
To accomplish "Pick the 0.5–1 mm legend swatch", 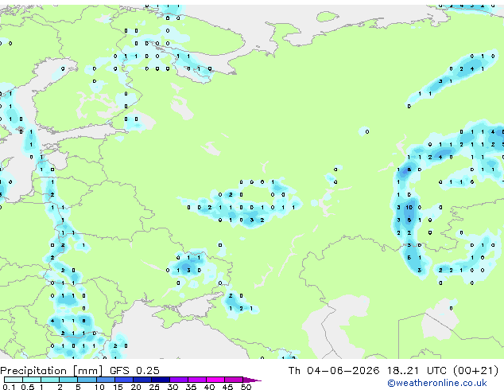I will point(32,380).
